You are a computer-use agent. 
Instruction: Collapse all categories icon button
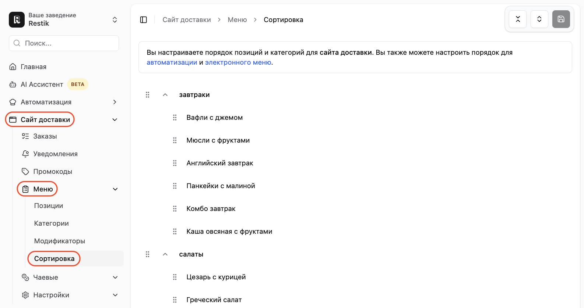[518, 19]
